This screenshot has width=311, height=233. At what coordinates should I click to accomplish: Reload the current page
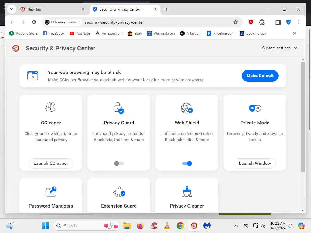(34, 22)
